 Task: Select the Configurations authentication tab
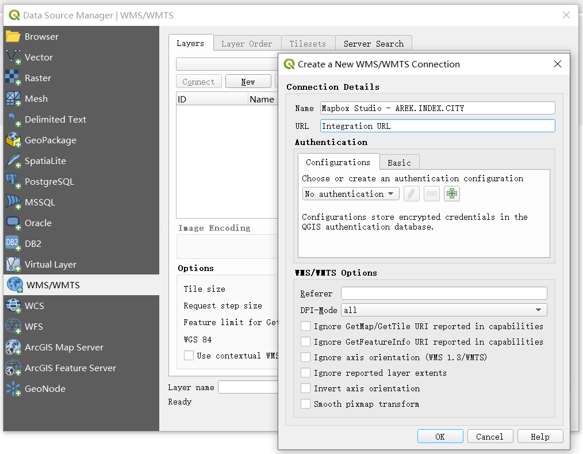click(338, 162)
